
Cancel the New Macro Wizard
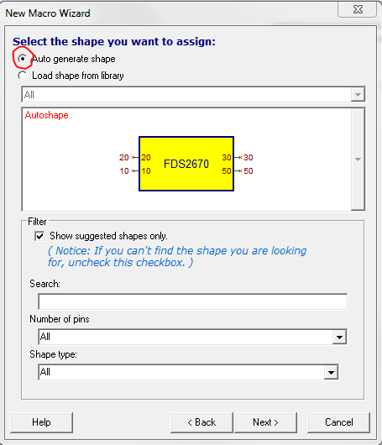tap(339, 422)
